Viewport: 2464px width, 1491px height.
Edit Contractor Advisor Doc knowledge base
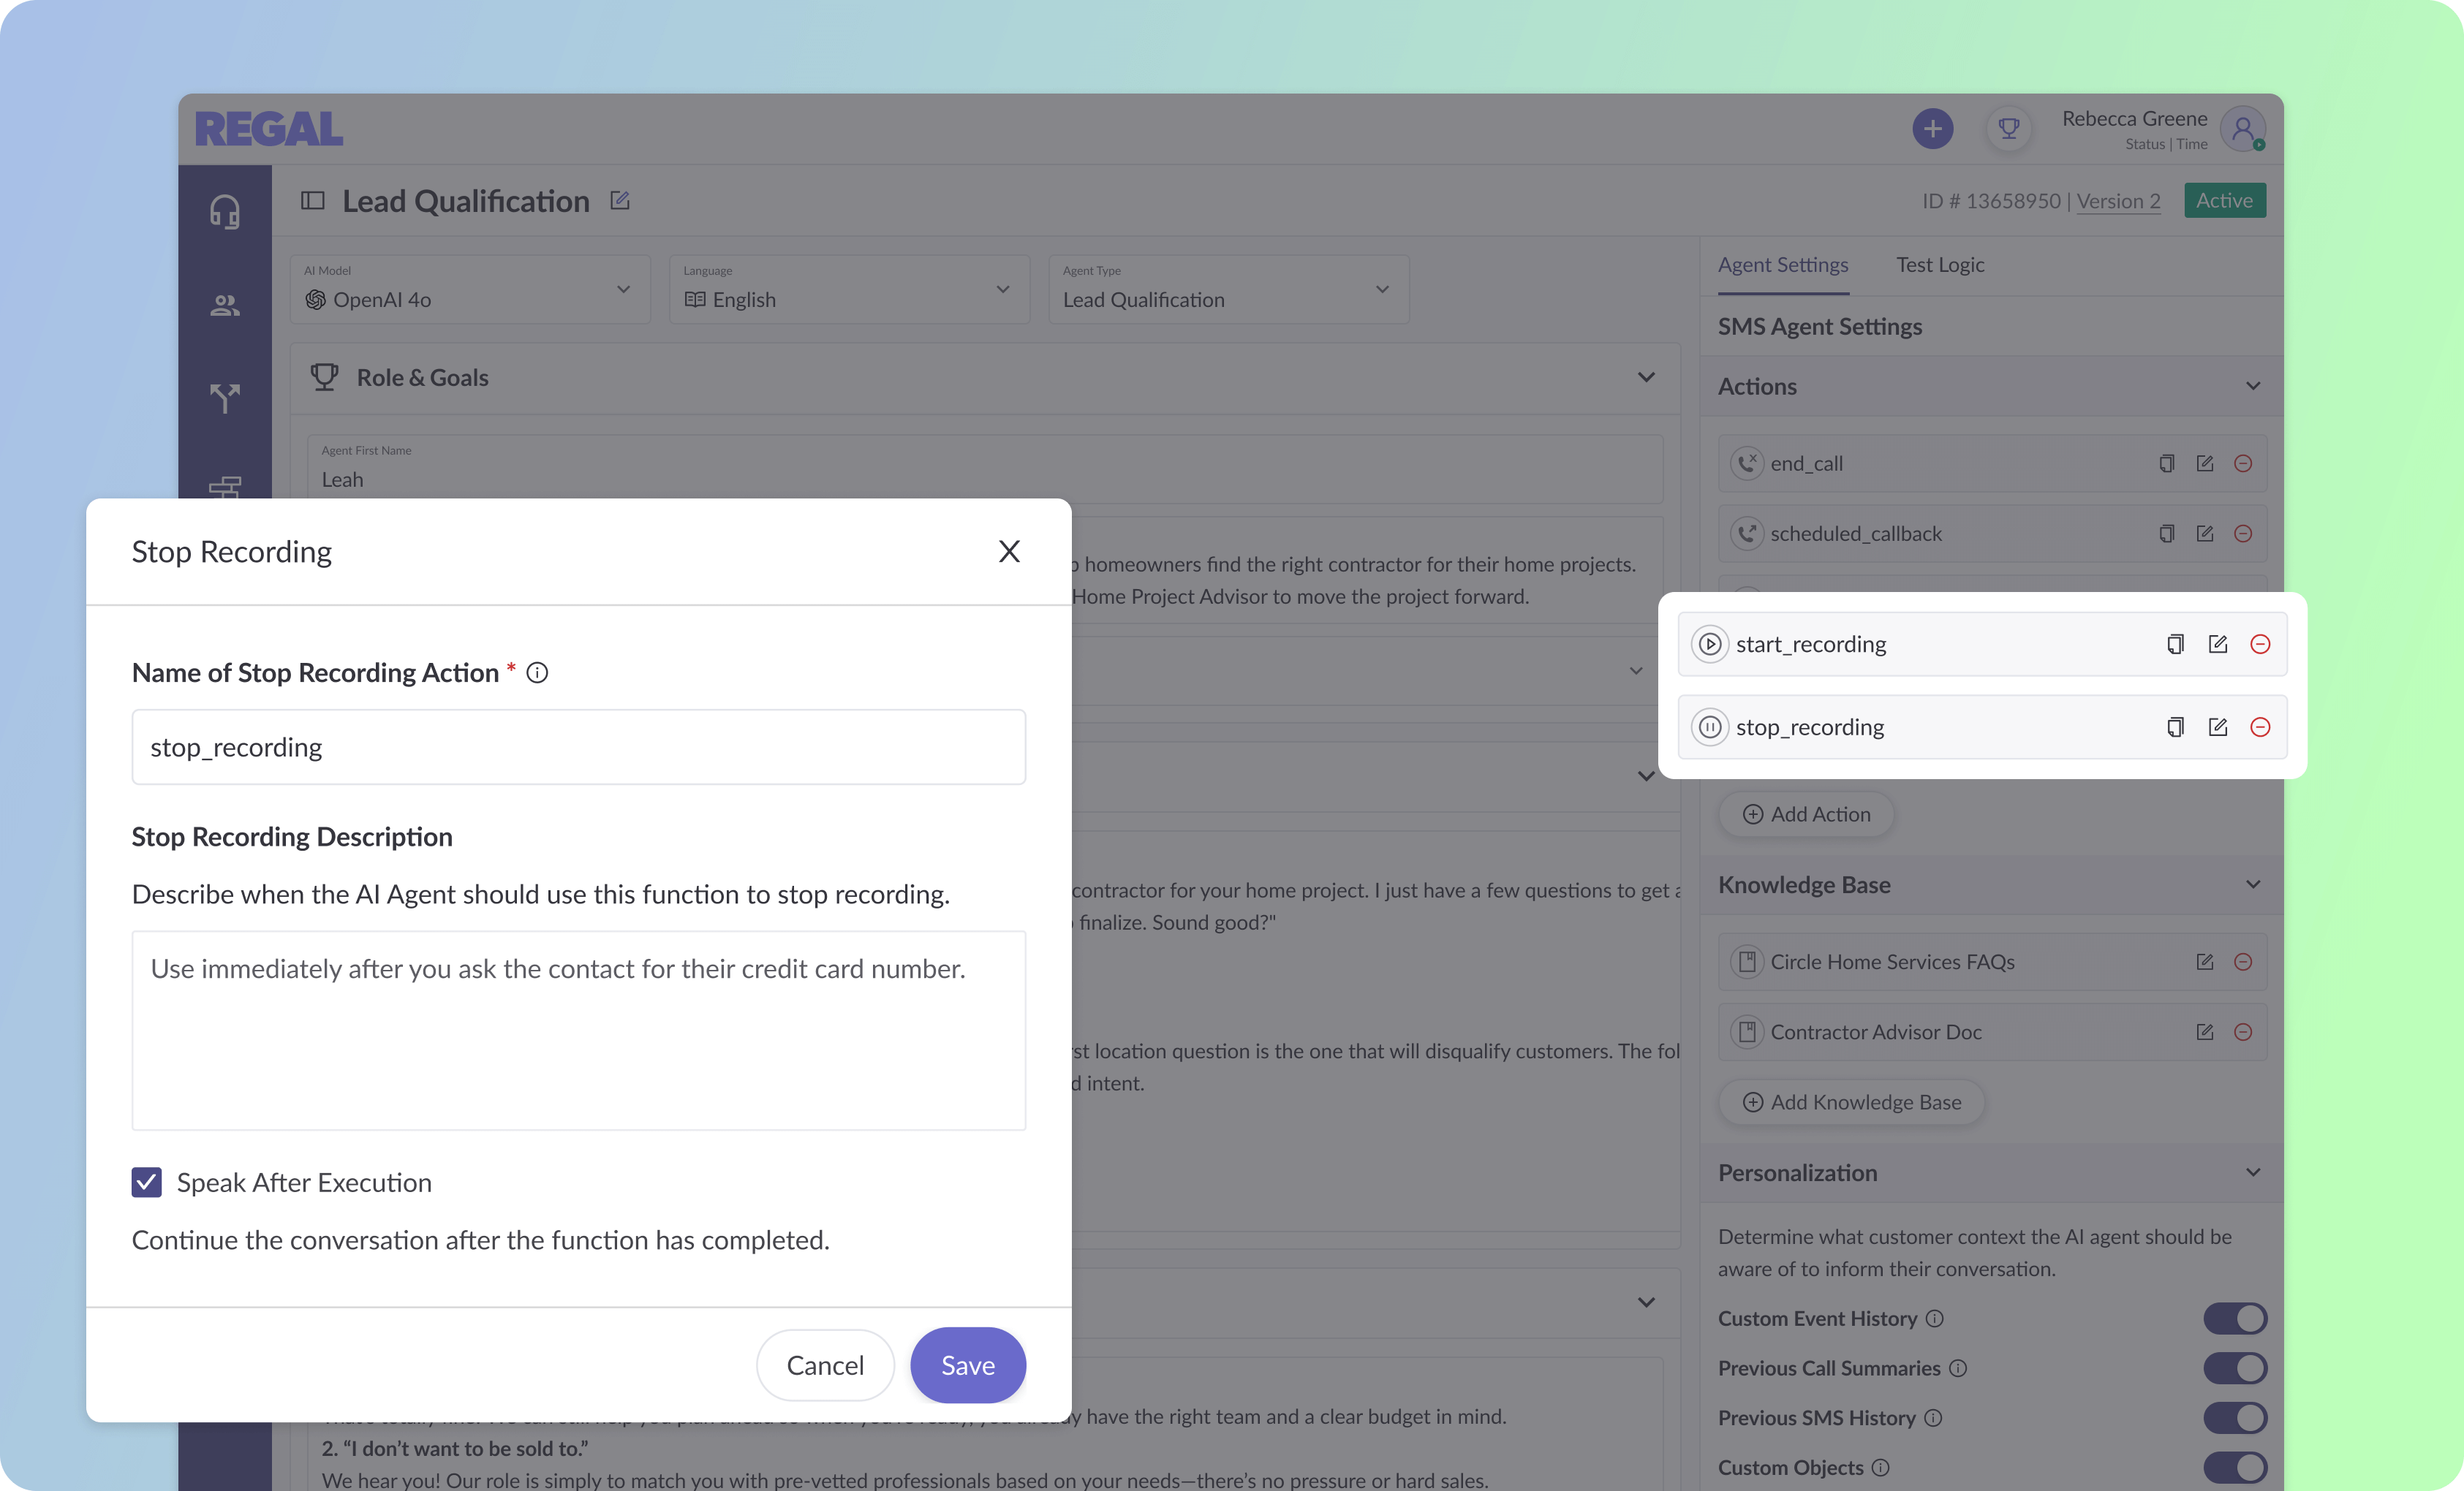2204,1032
